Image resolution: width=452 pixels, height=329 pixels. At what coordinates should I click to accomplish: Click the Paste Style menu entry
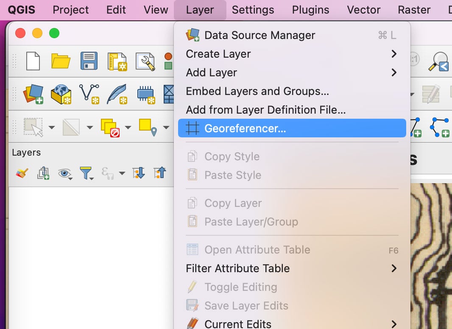tap(292, 175)
